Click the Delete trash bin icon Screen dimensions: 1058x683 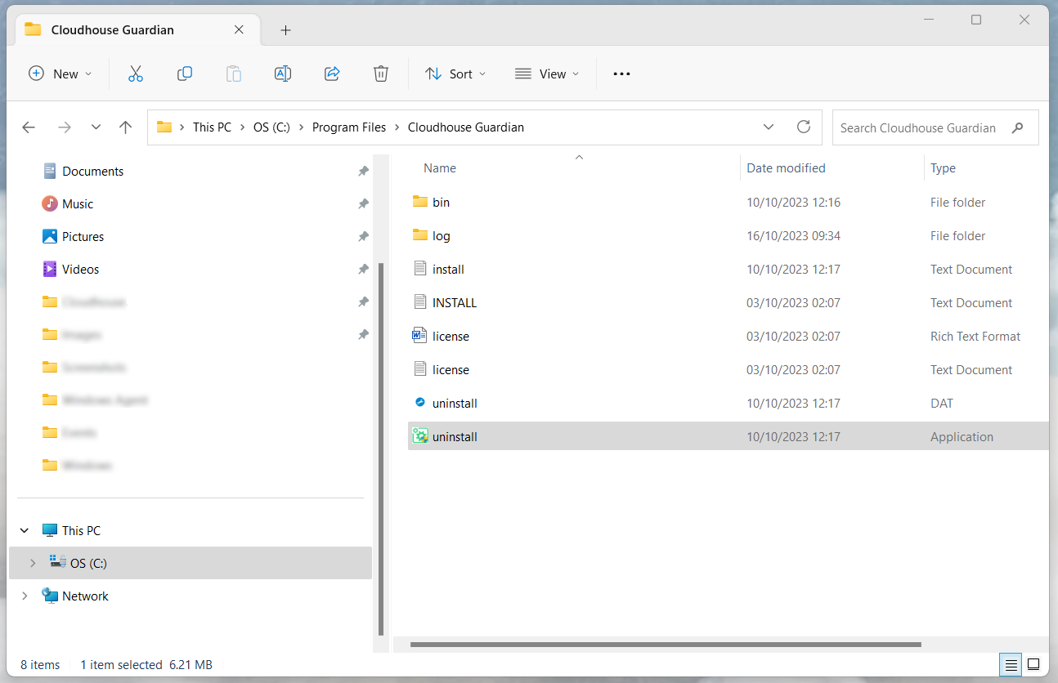pyautogui.click(x=380, y=74)
